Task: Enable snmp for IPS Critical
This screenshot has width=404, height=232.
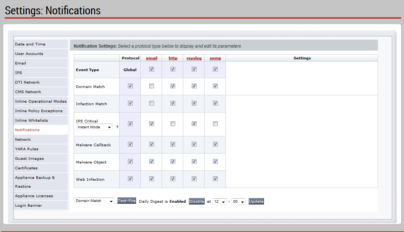Action: 216,124
